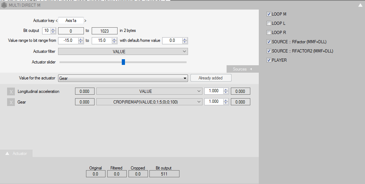The width and height of the screenshot is (365, 184).
Task: Click the Actuator slider handle
Action: (123, 62)
